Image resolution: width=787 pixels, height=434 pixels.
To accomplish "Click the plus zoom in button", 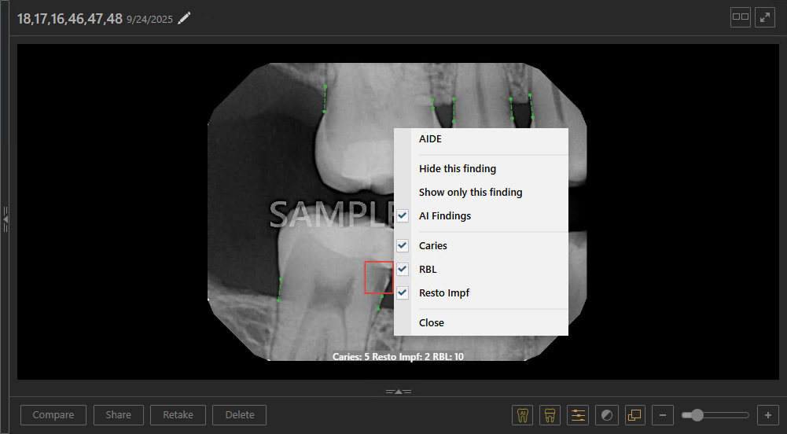I will (768, 415).
